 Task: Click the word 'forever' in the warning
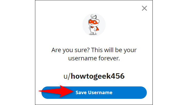[x=108, y=58]
